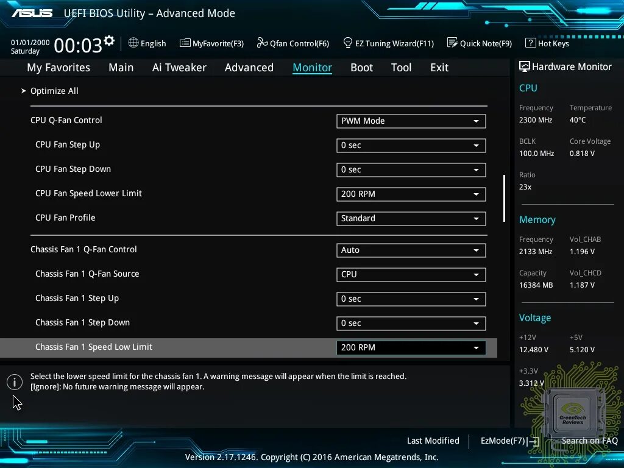Viewport: 624px width, 468px height.
Task: Click Search on FAQ link
Action: 589,441
